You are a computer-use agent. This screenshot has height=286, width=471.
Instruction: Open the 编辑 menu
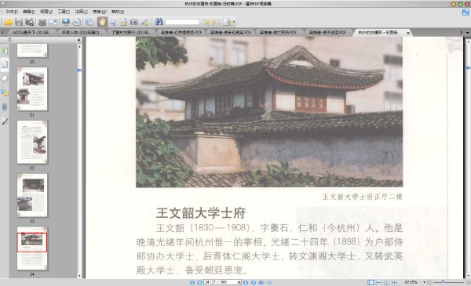coord(29,12)
